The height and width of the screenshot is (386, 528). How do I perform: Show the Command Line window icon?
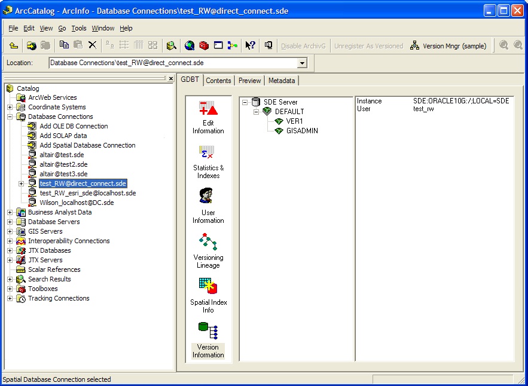pyautogui.click(x=218, y=45)
